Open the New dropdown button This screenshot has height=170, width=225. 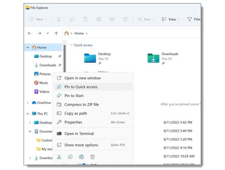click(38, 19)
